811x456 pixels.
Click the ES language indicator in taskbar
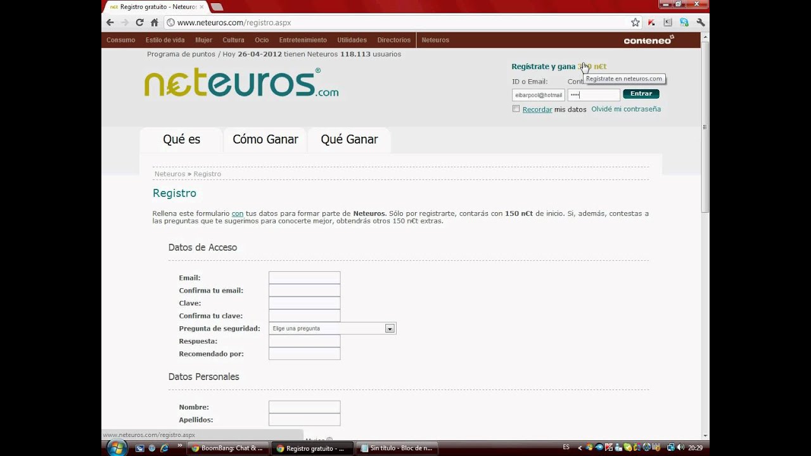[566, 447]
